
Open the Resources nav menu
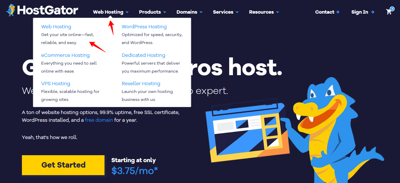(261, 12)
